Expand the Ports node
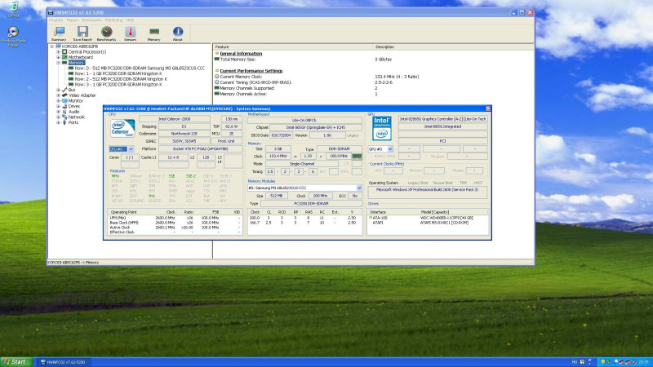The image size is (653, 367). (58, 122)
